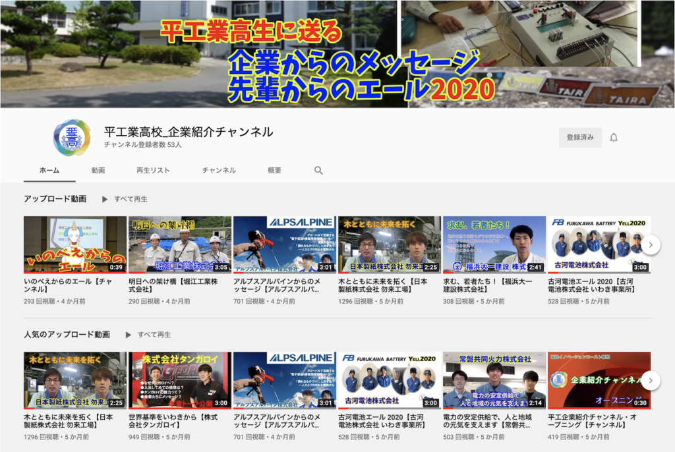
Task: Click the 平工業高校 channel avatar logo
Action: point(72,138)
